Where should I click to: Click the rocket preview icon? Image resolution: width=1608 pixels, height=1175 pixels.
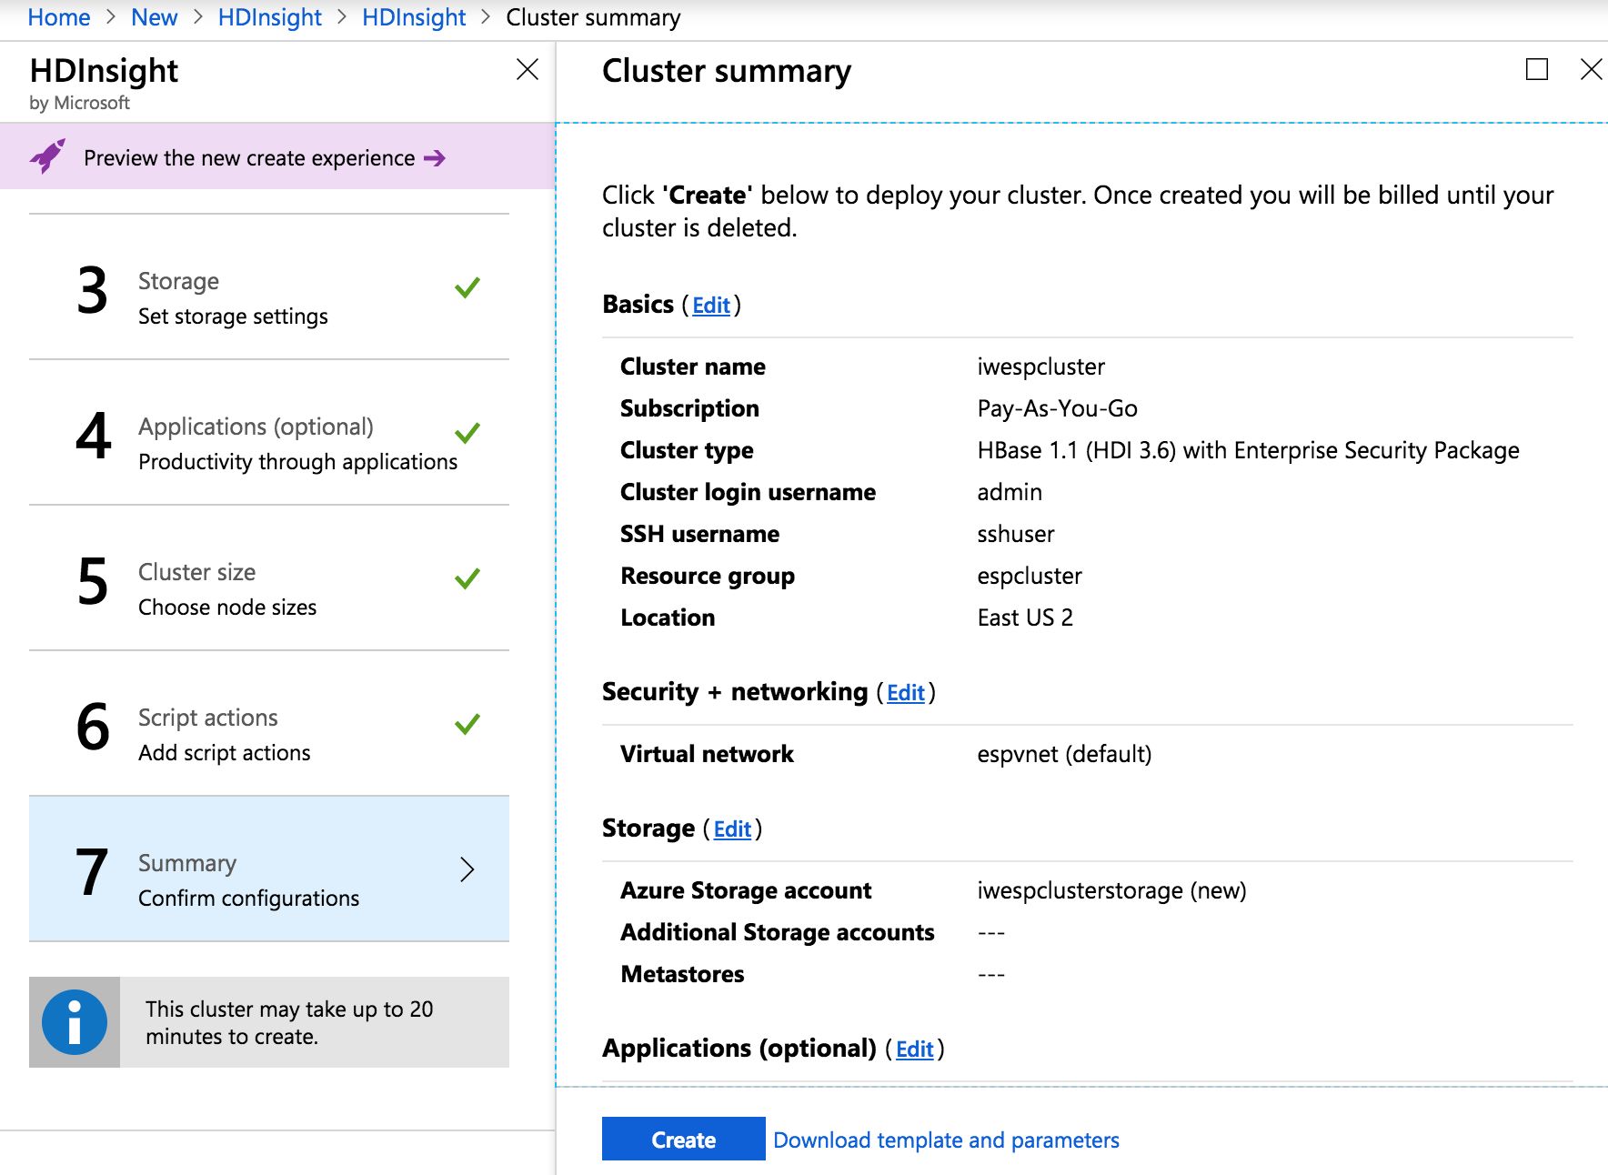47,156
